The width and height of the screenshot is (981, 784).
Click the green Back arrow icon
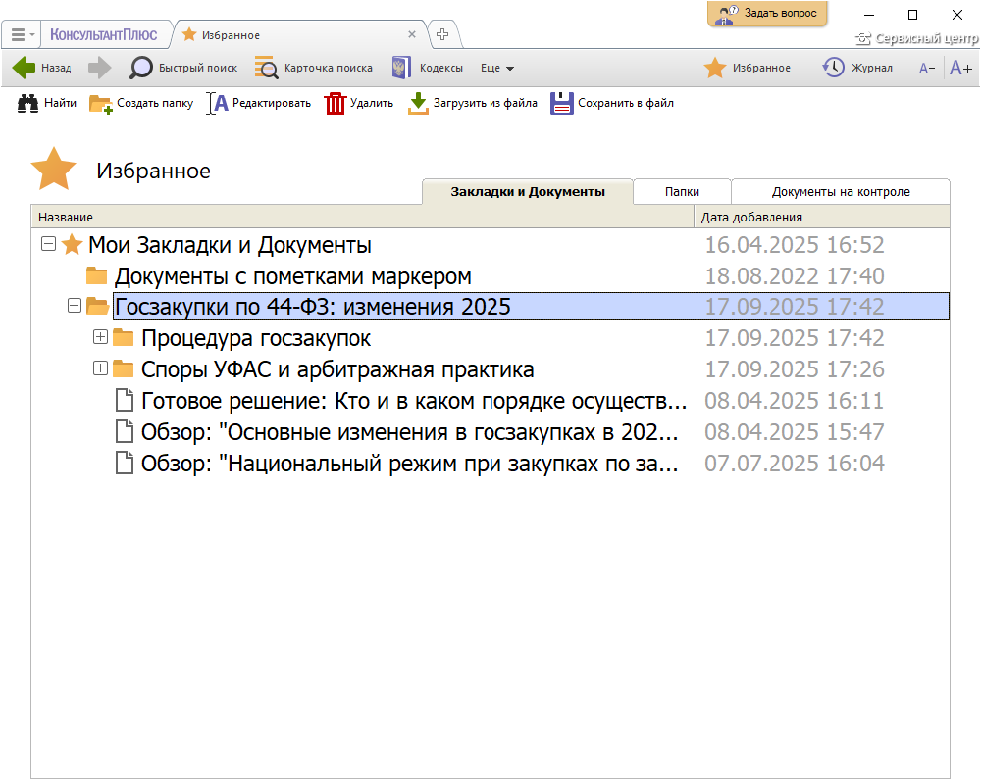coord(25,68)
